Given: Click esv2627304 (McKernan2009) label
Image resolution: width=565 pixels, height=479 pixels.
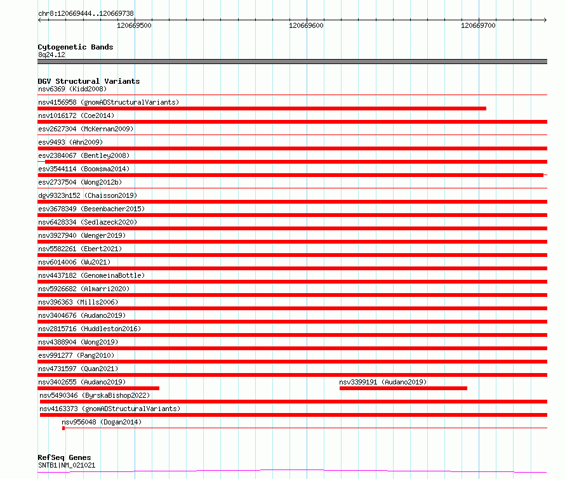Looking at the screenshot, I should tap(86, 129).
